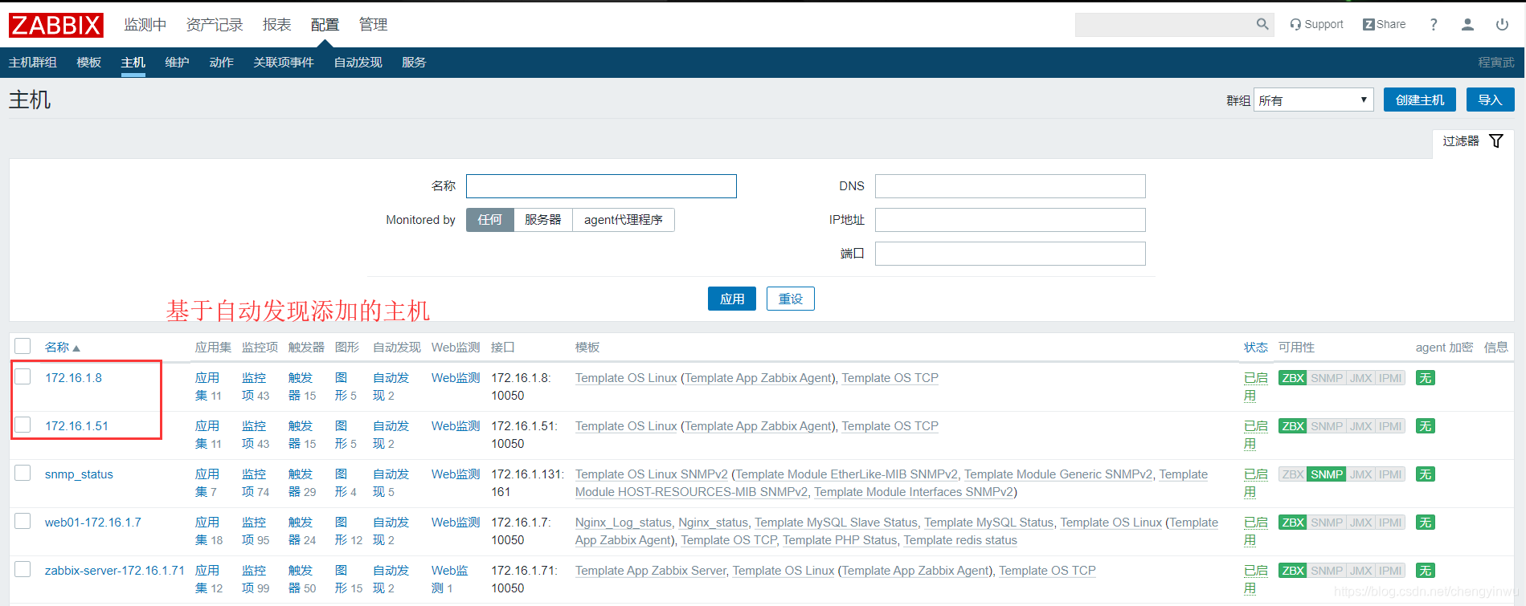Click SNMP availability badge for snmp_status
The width and height of the screenshot is (1526, 606).
coord(1327,474)
